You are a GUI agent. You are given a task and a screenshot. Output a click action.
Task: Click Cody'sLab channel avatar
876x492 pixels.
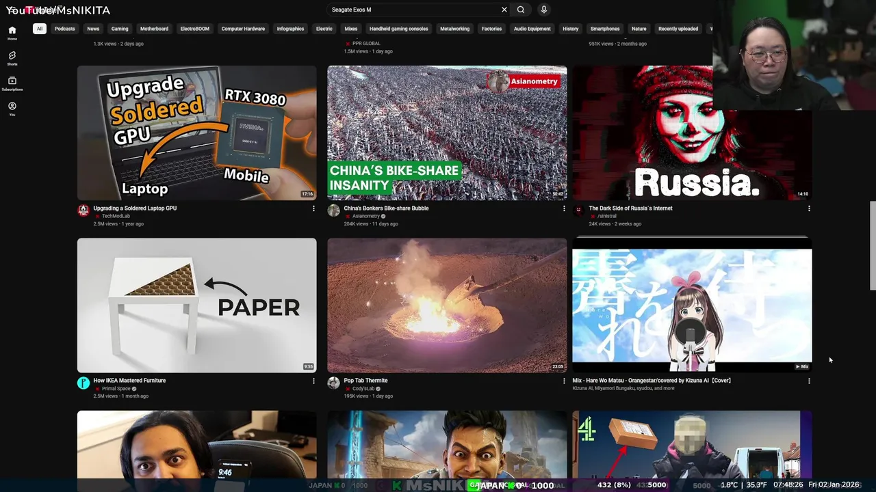pyautogui.click(x=333, y=383)
